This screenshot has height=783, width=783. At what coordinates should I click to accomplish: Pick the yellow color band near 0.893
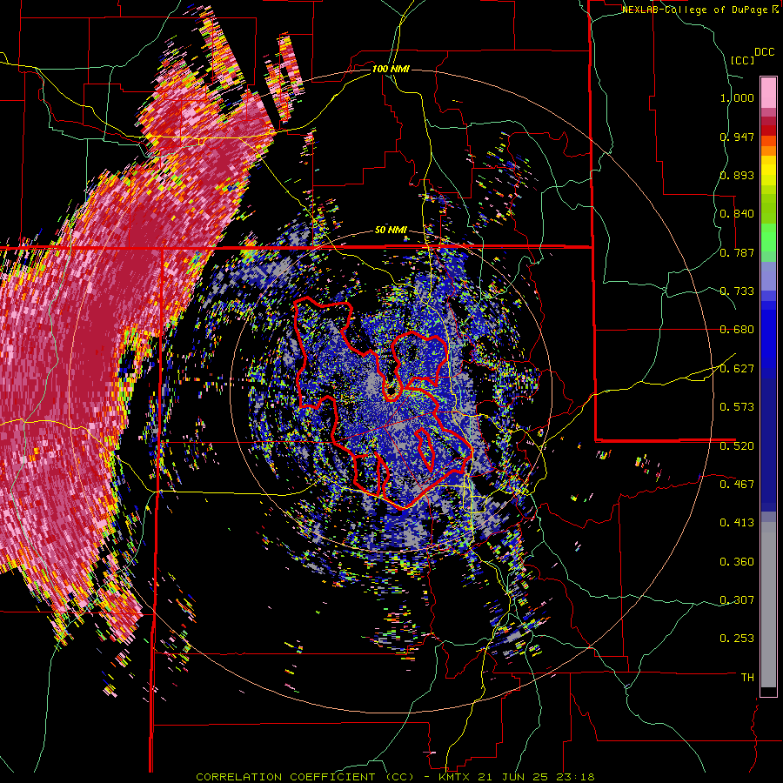[768, 171]
